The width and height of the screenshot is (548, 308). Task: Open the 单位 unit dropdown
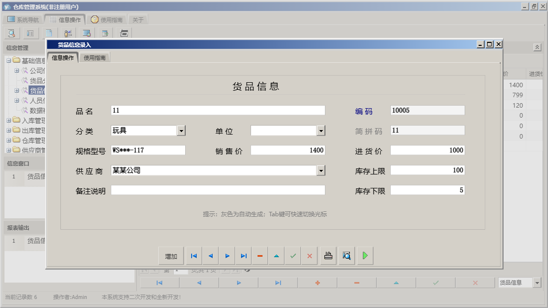tap(322, 131)
